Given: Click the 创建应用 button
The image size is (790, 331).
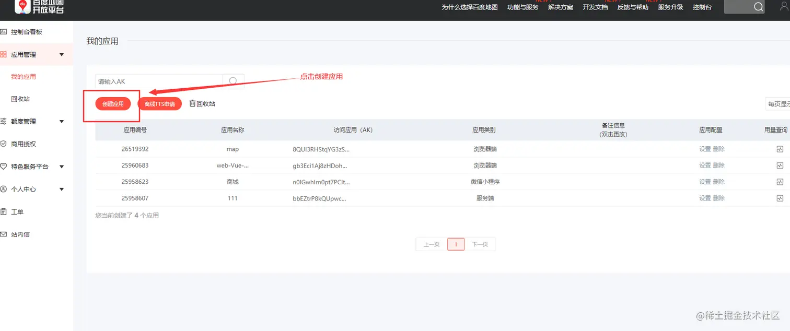Looking at the screenshot, I should [x=113, y=104].
